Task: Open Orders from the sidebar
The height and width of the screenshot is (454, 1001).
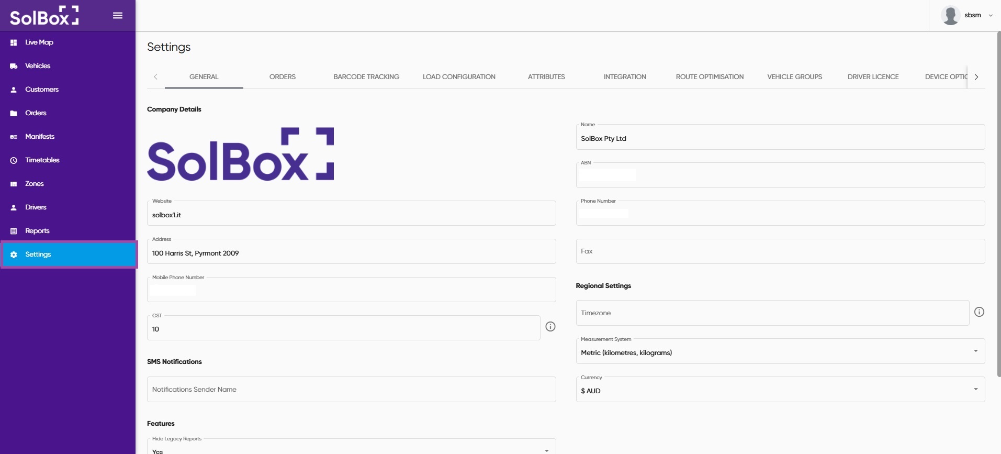Action: (68, 113)
